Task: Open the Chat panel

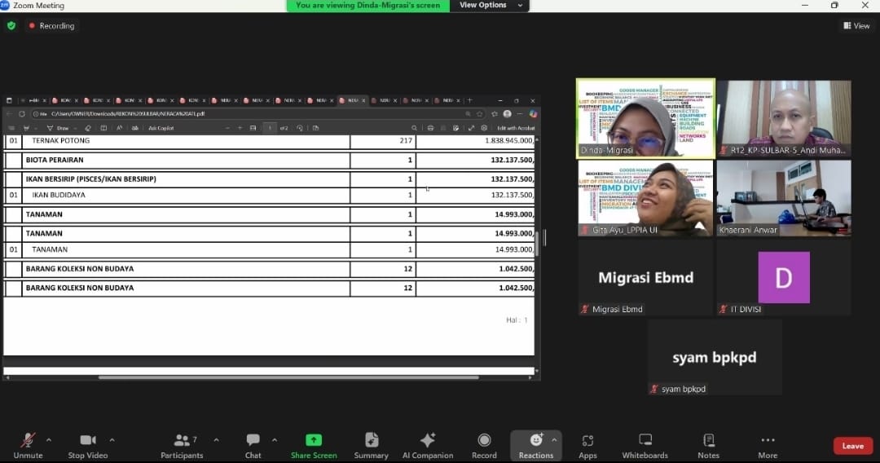Action: pyautogui.click(x=253, y=445)
